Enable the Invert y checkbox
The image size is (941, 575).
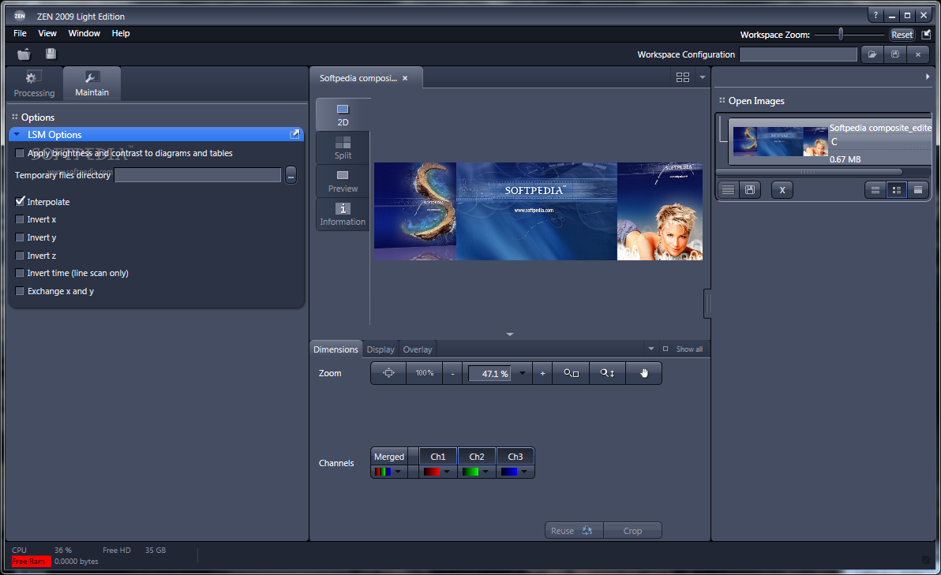coord(20,237)
